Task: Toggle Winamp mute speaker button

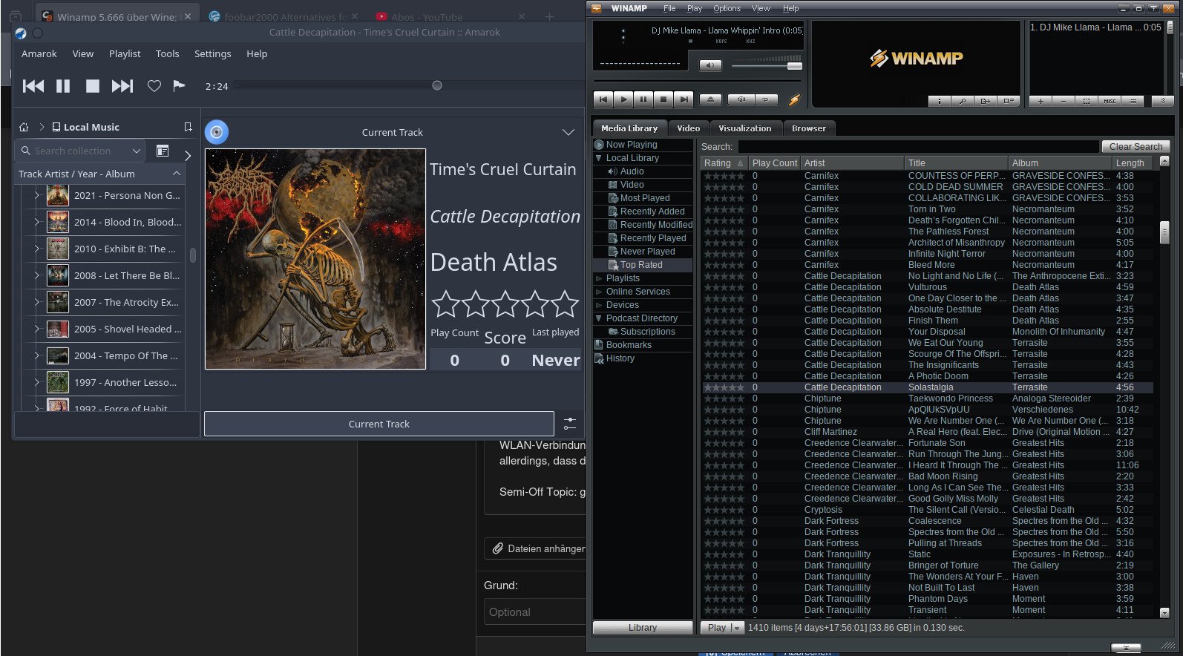Action: [710, 65]
